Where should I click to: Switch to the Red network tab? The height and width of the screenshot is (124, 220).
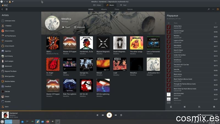(x=123, y=5)
